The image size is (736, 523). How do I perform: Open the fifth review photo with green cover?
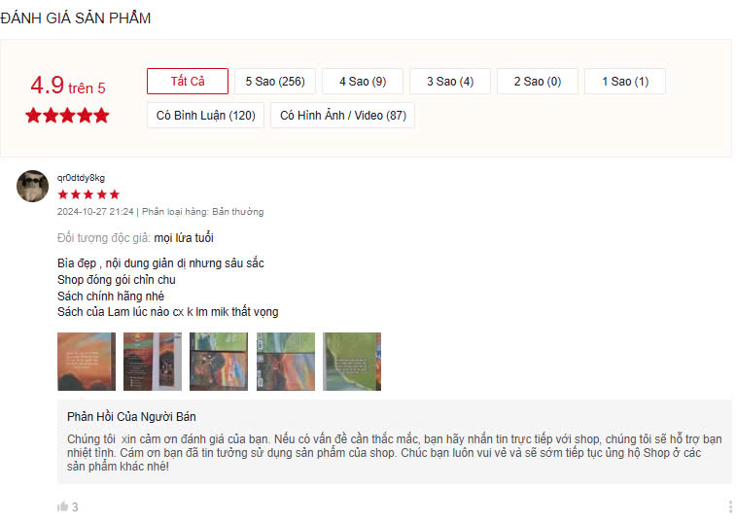(352, 362)
